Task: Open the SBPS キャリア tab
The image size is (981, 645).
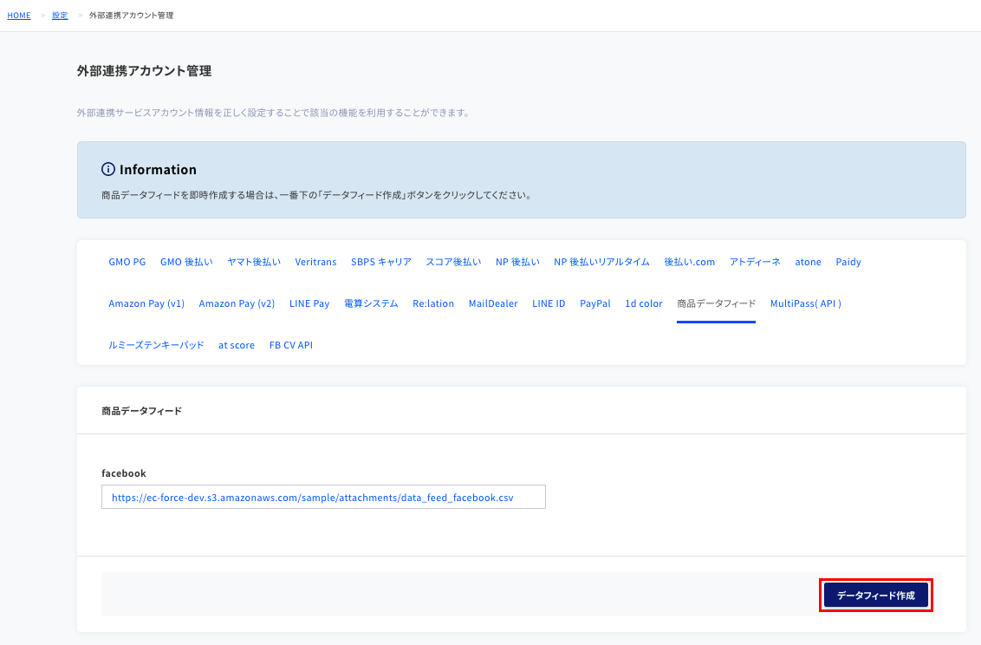Action: coord(381,262)
